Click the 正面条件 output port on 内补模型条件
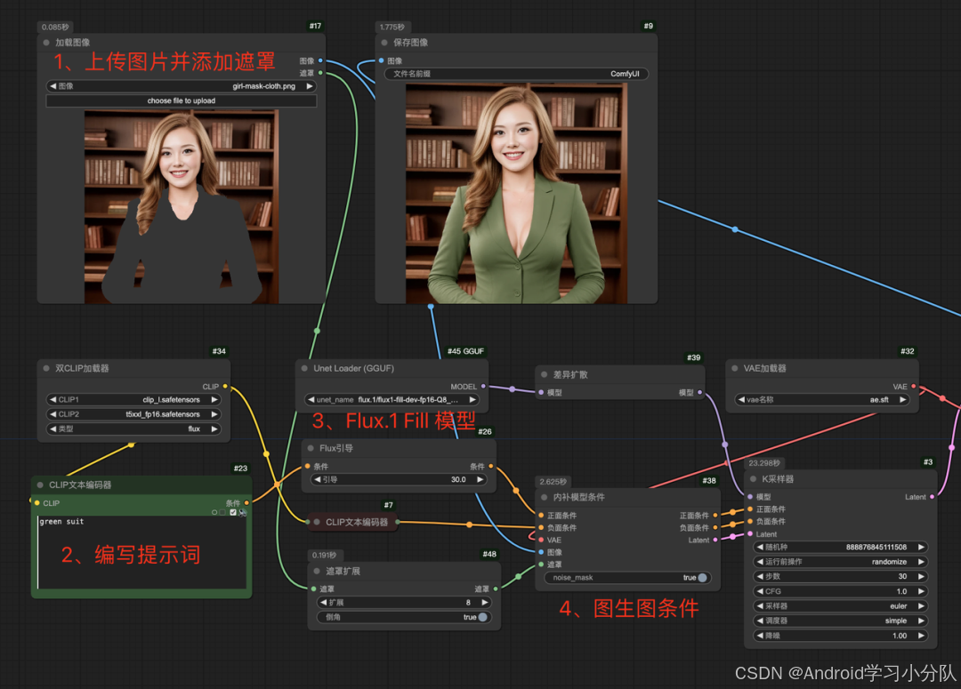Image resolution: width=961 pixels, height=689 pixels. coord(715,515)
